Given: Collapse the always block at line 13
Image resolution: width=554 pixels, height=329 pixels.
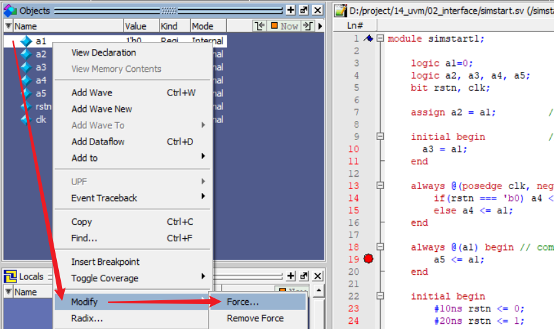Looking at the screenshot, I should click(x=380, y=186).
